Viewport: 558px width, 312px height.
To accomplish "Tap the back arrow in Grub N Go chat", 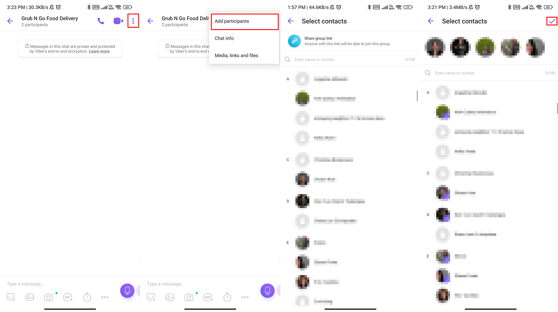I will click(x=10, y=21).
